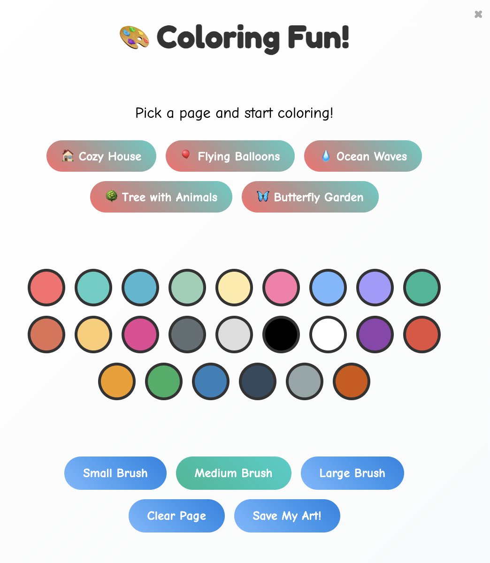Screen dimensions: 490x563
Task: Pick the hot pink magenta swatch
Action: coord(140,335)
